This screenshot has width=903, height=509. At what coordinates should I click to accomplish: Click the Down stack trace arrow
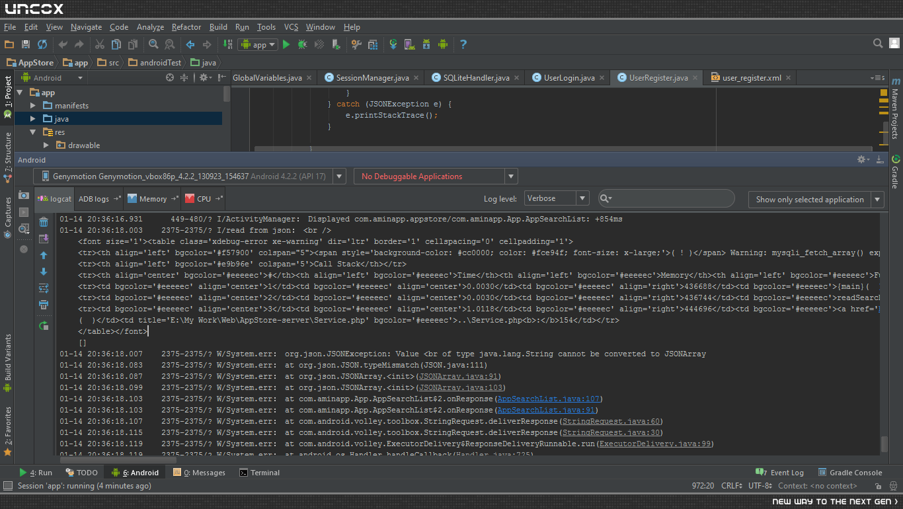click(44, 272)
